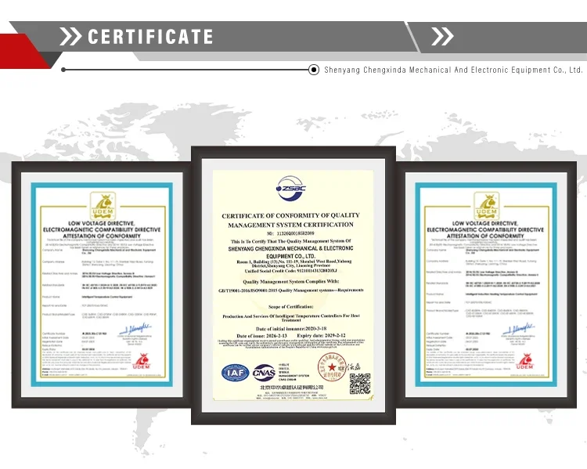The width and height of the screenshot is (587, 469).
Task: Click the blue signature on right certificate
Action: click(519, 329)
